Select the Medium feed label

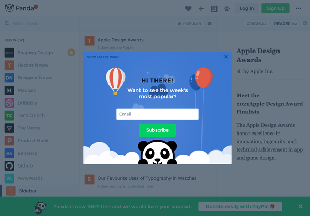pyautogui.click(x=27, y=90)
